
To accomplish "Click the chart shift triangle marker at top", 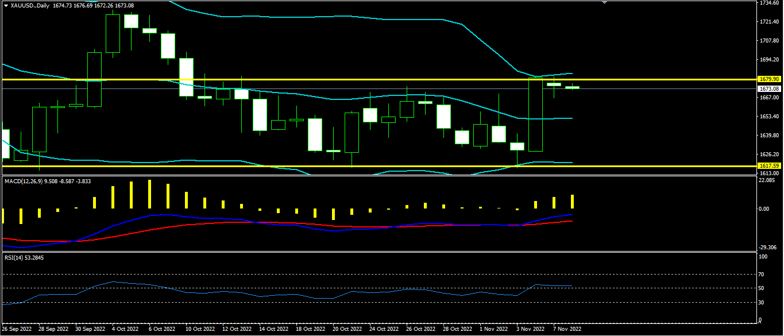I will coord(604,2).
